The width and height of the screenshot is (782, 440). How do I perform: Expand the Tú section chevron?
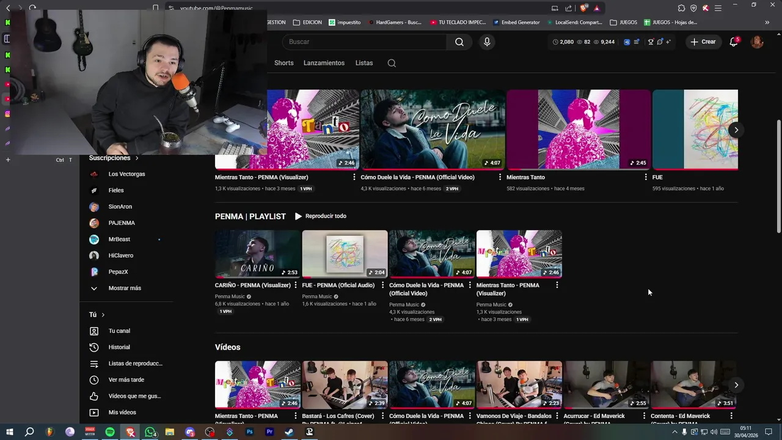[103, 315]
